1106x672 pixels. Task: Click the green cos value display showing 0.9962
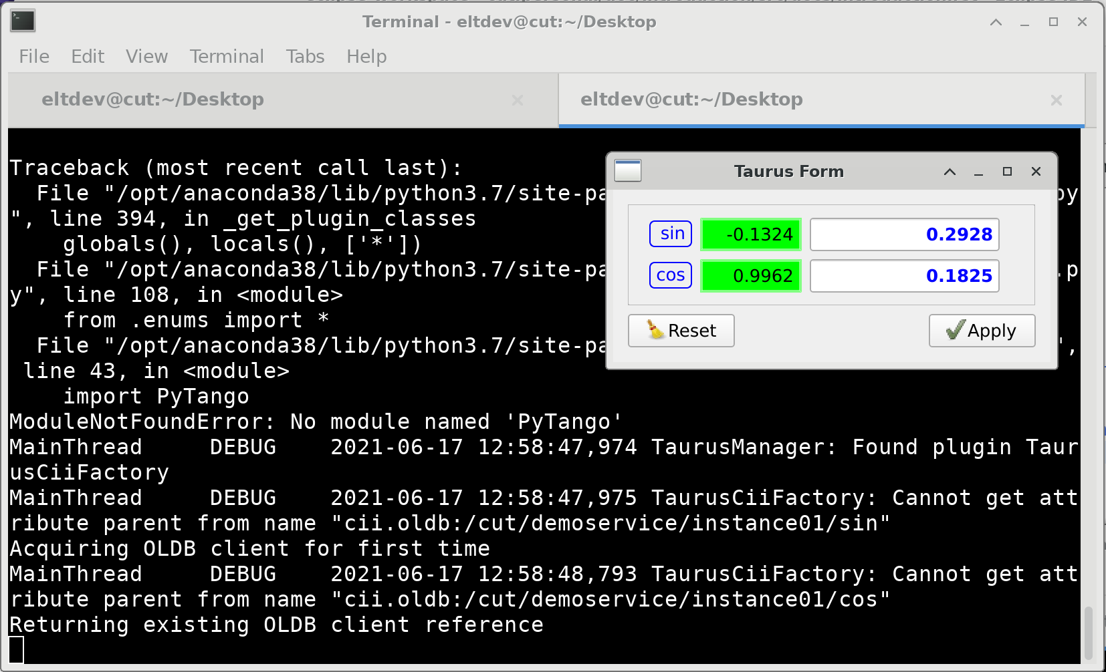(750, 275)
